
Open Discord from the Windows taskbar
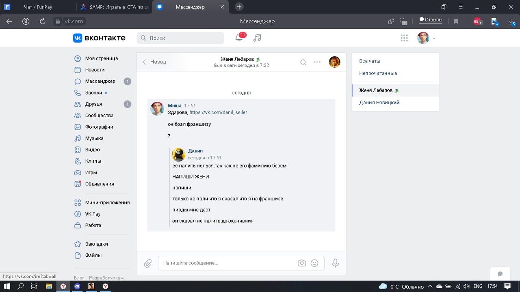click(78, 286)
